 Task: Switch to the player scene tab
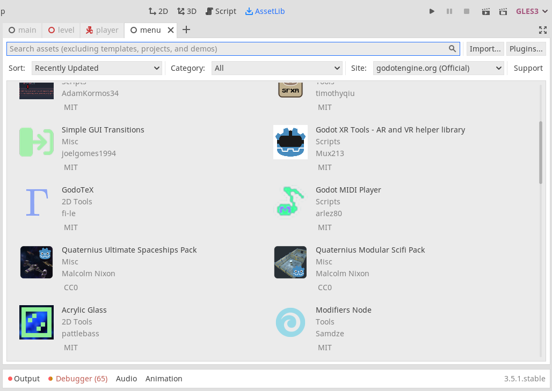(102, 30)
